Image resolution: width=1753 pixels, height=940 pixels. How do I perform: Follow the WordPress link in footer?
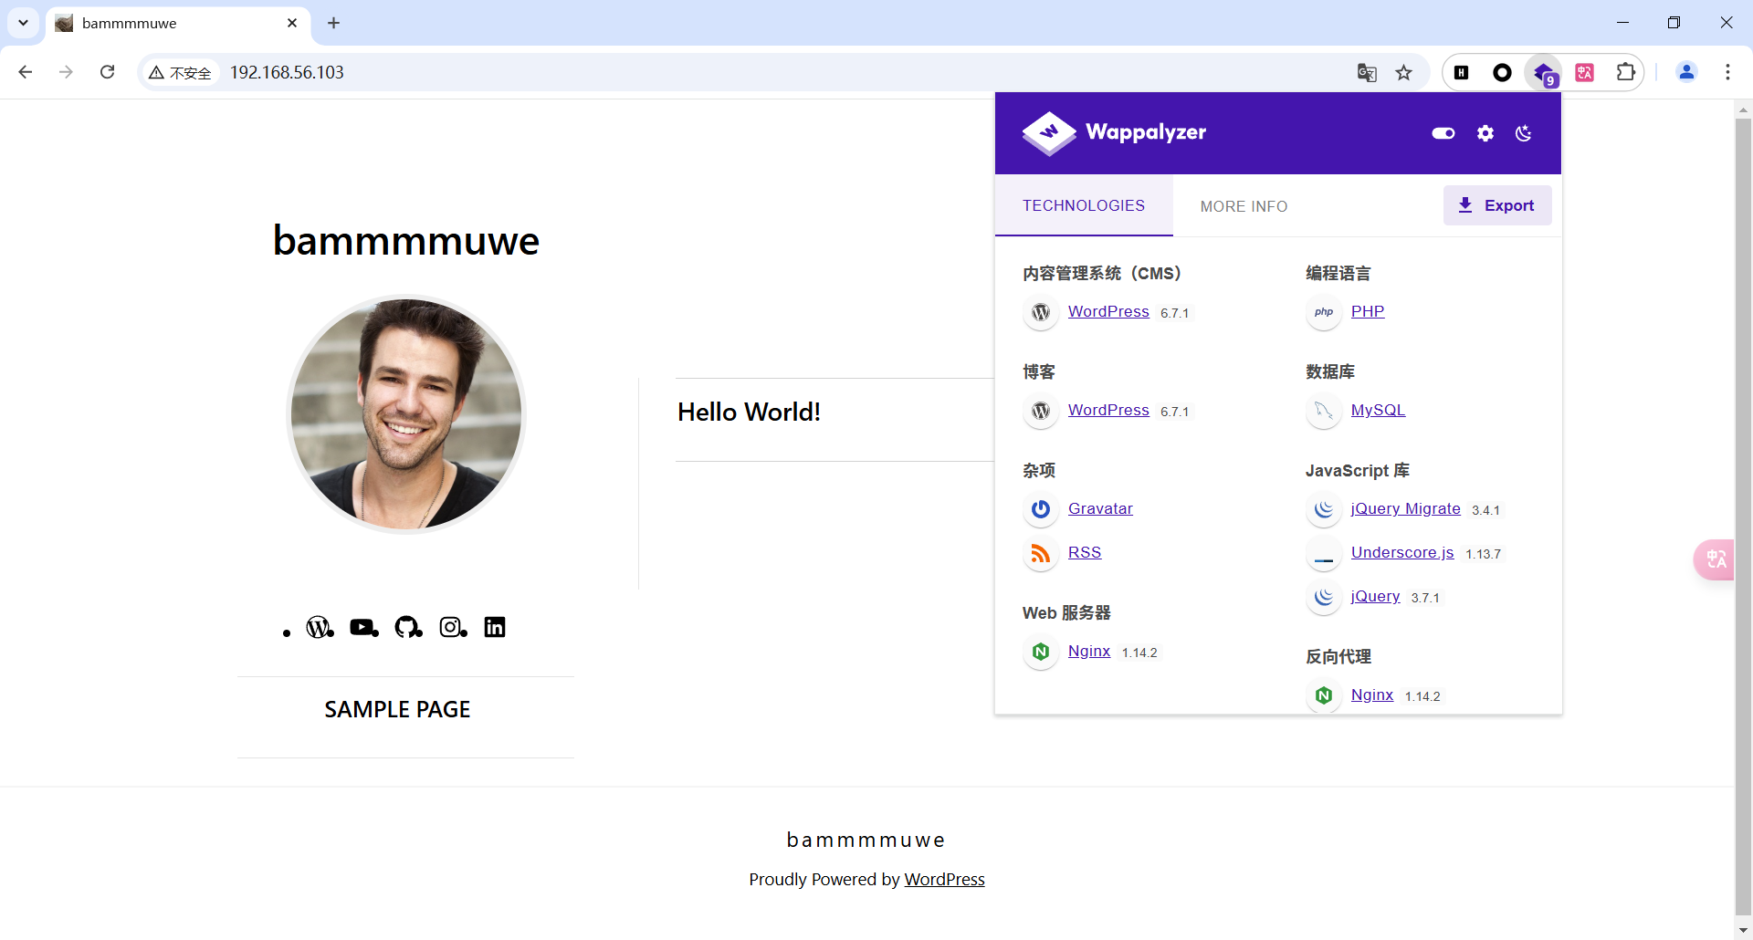[944, 879]
